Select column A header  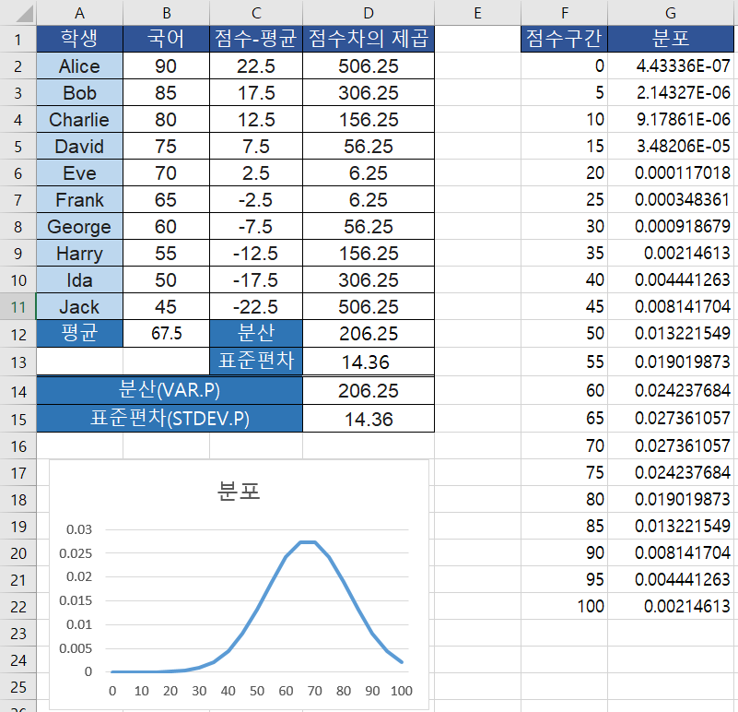79,13
